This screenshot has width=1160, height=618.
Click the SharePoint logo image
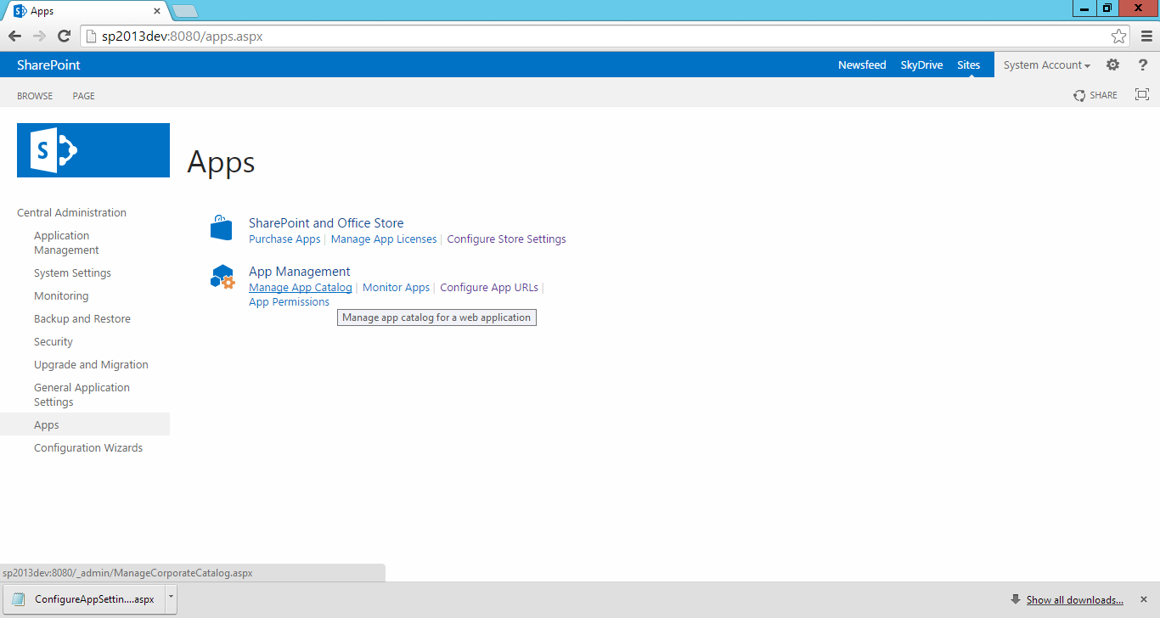tap(93, 150)
